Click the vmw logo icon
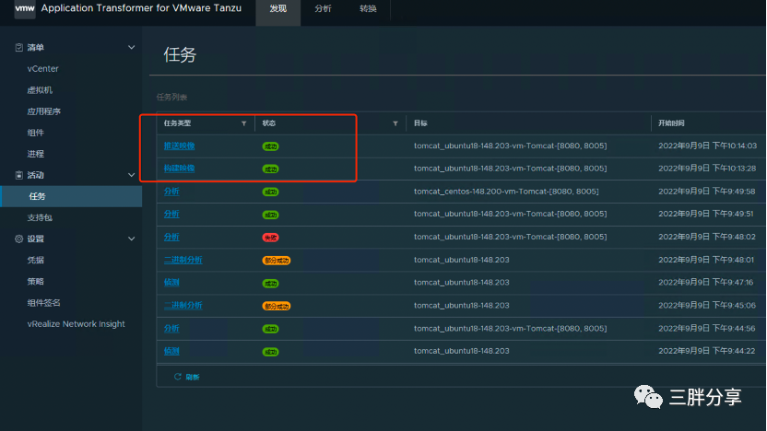Screen dimensions: 767x431 (25, 9)
